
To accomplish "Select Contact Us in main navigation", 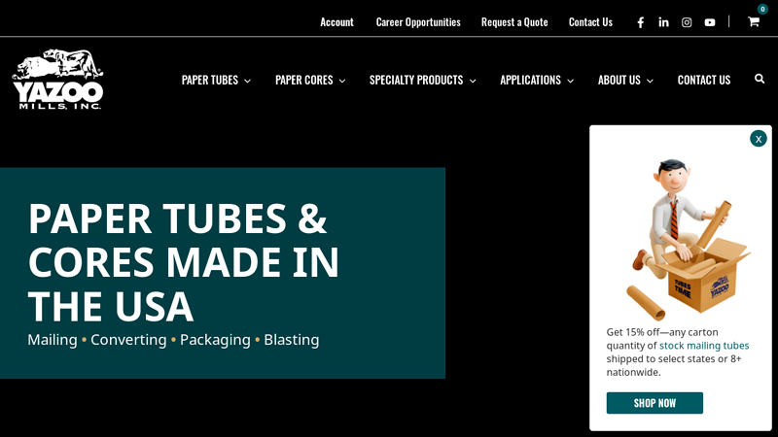I will pos(704,80).
